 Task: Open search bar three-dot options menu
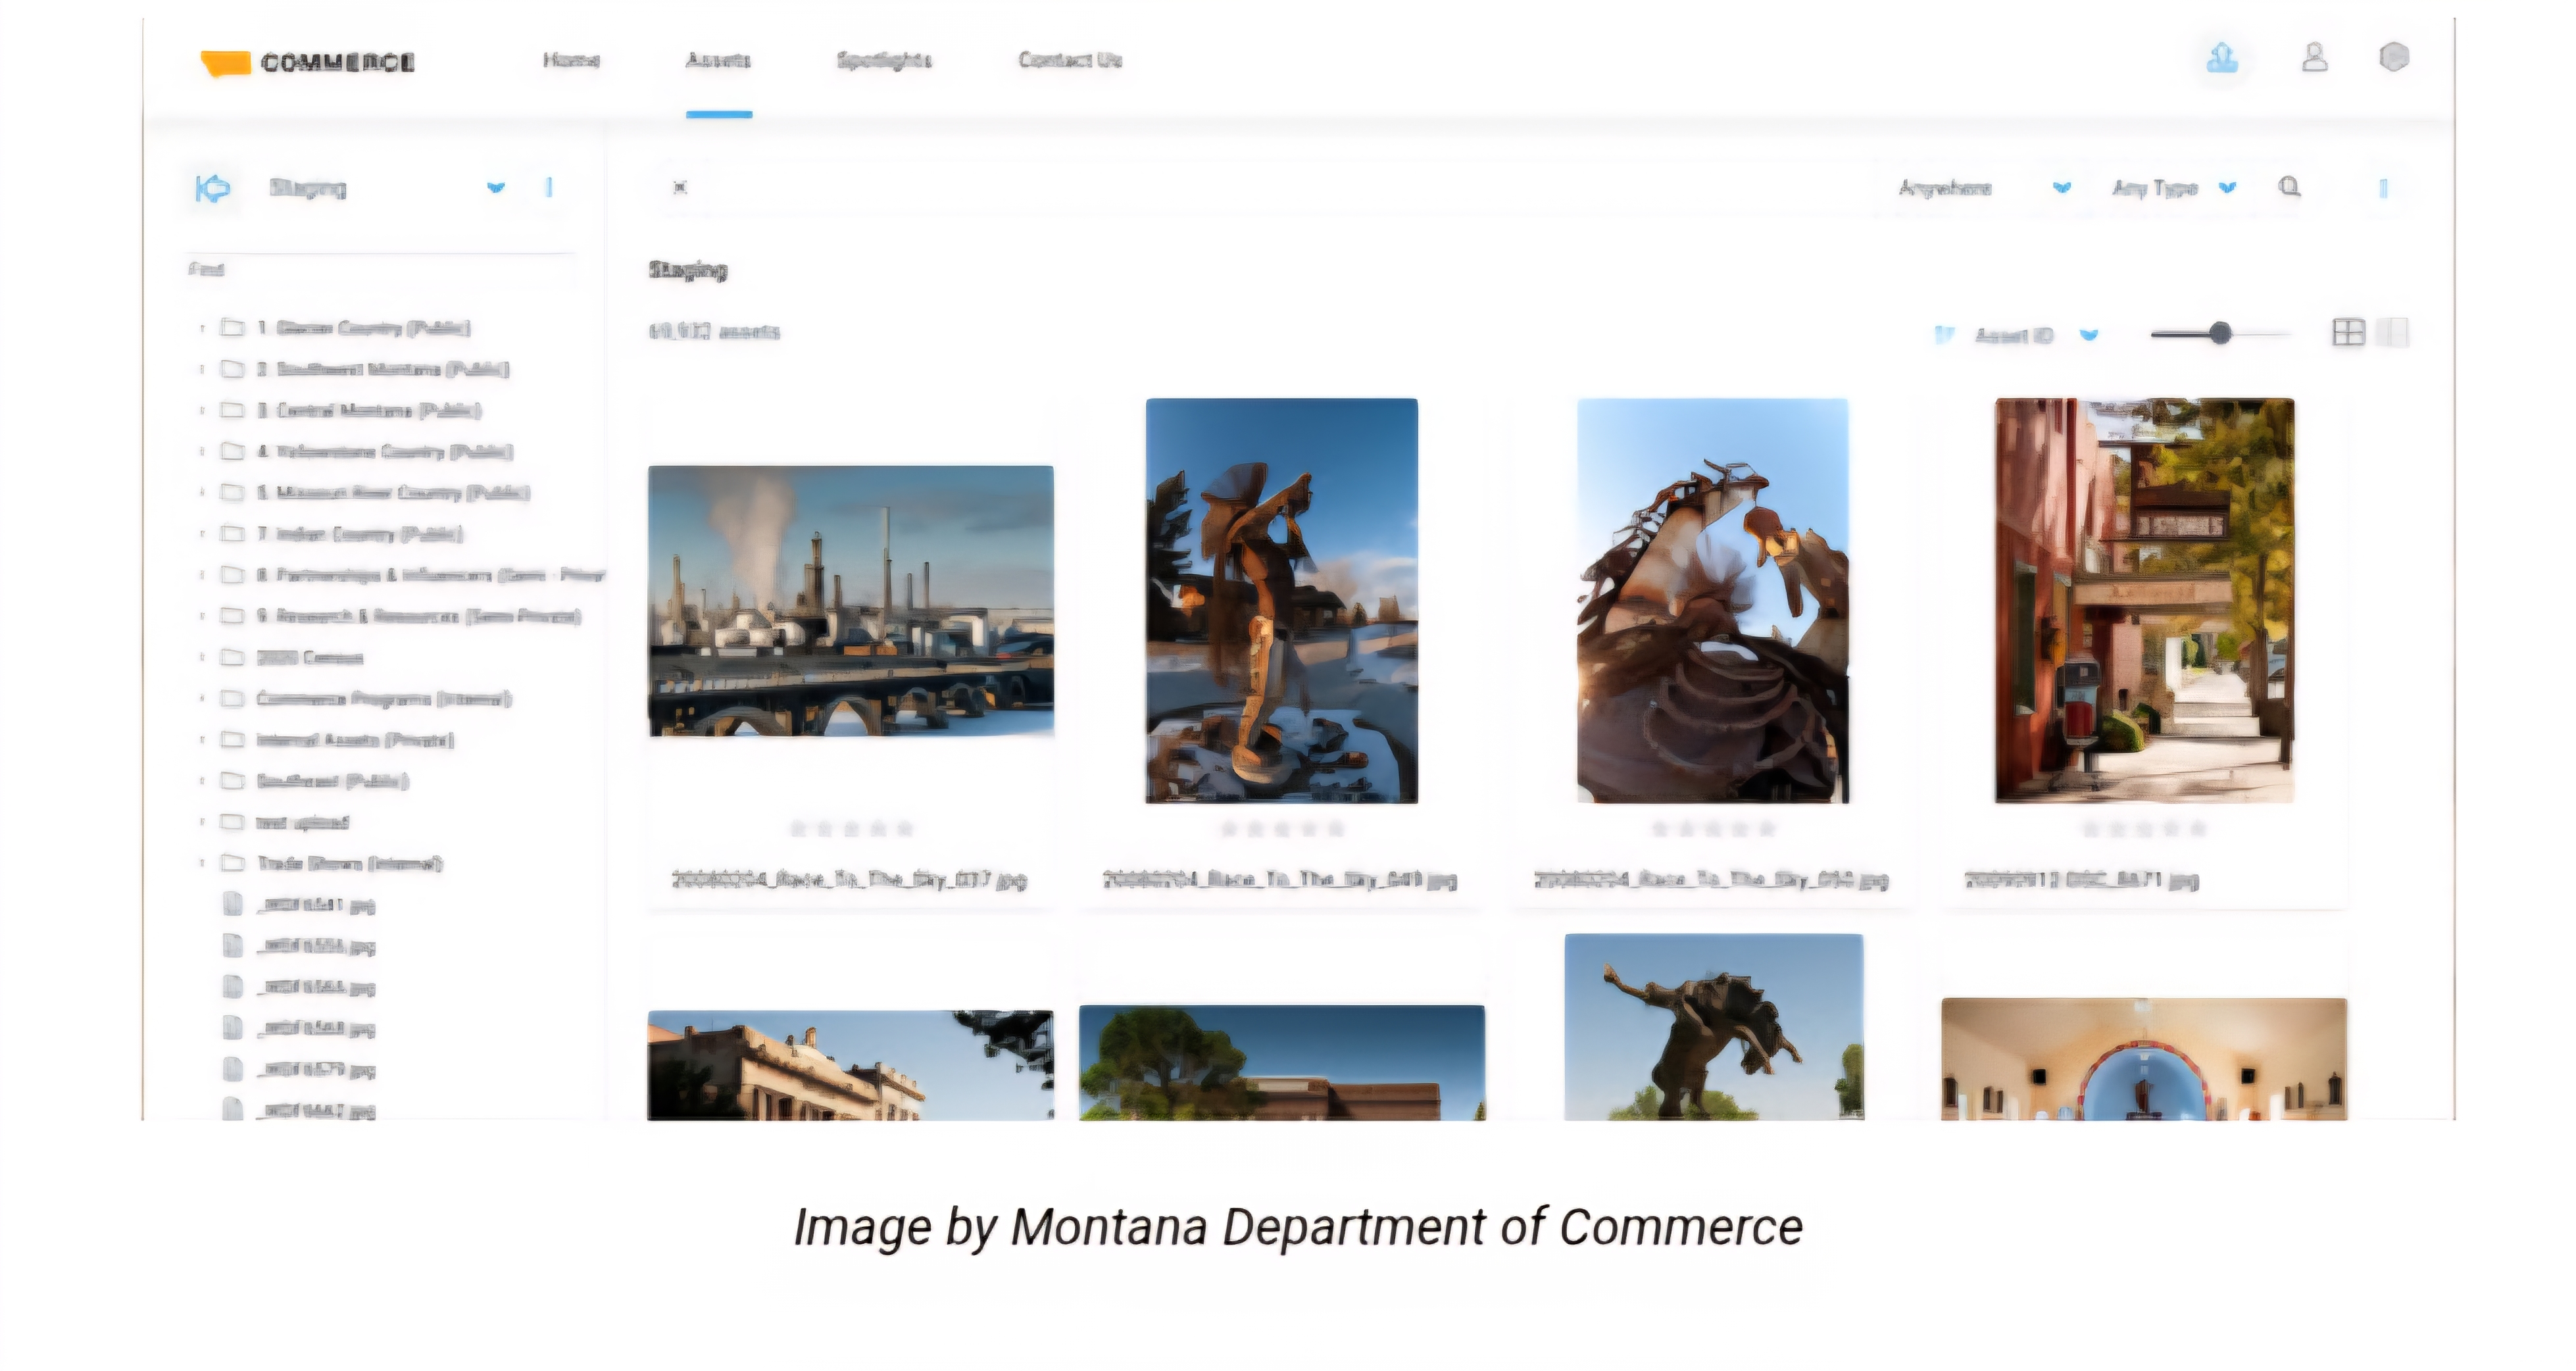pyautogui.click(x=2383, y=188)
